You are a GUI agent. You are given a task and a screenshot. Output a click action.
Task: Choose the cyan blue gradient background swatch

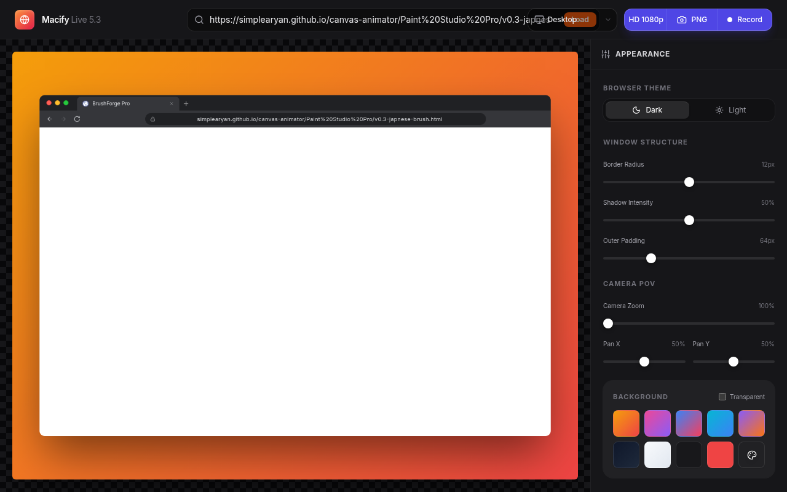click(720, 424)
